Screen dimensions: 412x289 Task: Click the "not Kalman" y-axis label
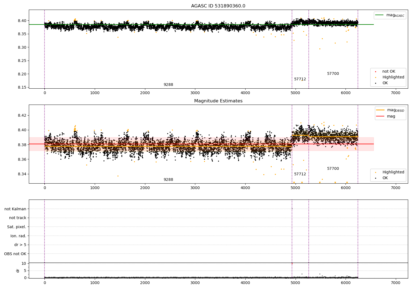pos(15,209)
